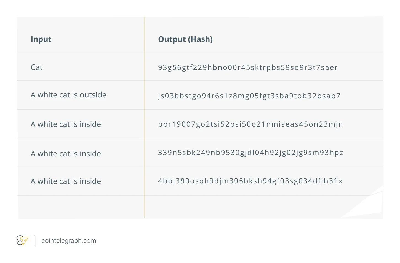Select hash starting with 93g56gtf229
Image resolution: width=400 pixels, height=263 pixels.
[x=248, y=67]
